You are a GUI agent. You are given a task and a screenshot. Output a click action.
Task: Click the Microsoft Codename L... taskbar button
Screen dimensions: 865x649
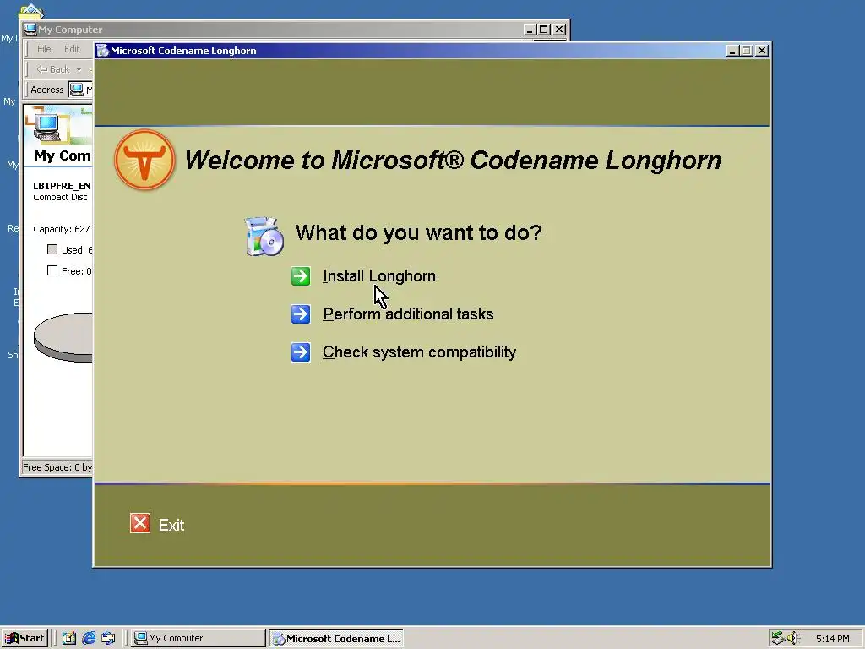pos(336,638)
